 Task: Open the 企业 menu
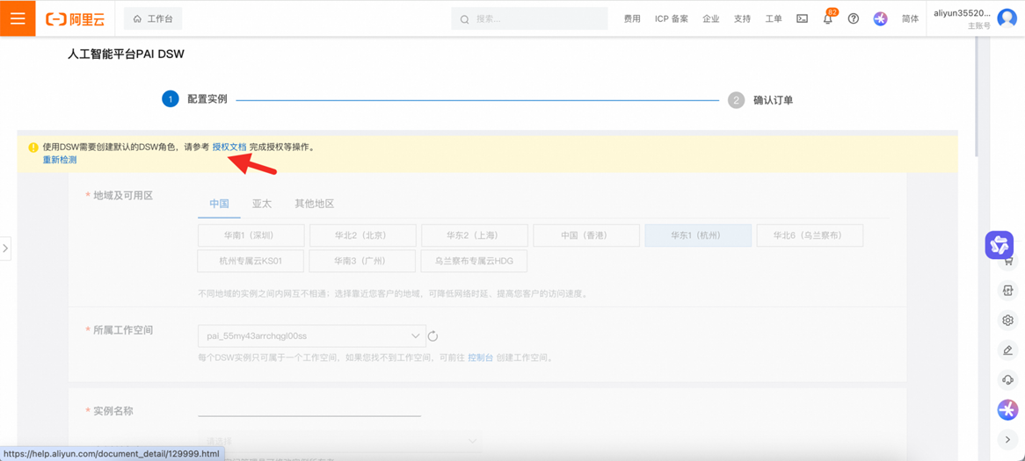click(x=710, y=19)
